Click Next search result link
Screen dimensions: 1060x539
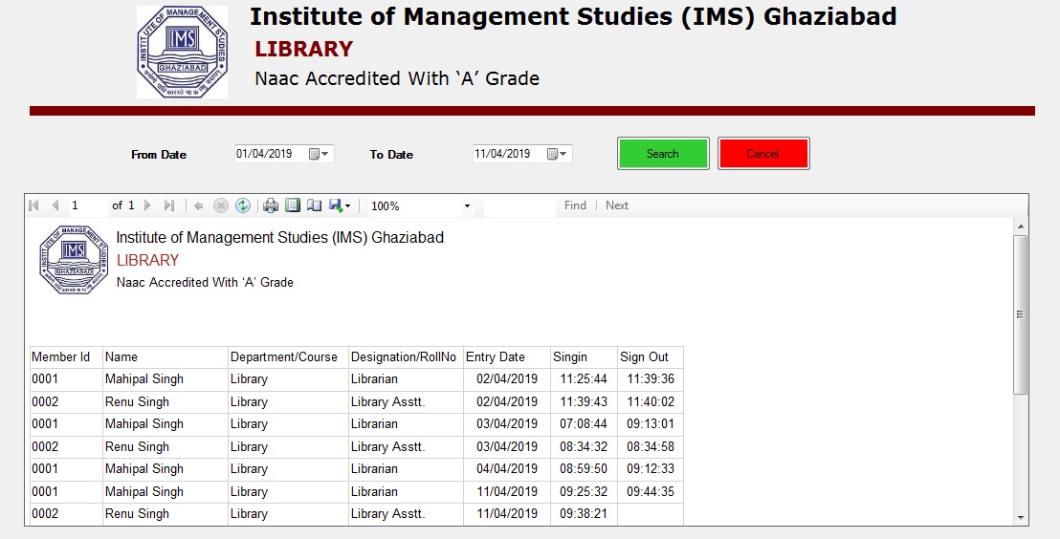point(616,205)
